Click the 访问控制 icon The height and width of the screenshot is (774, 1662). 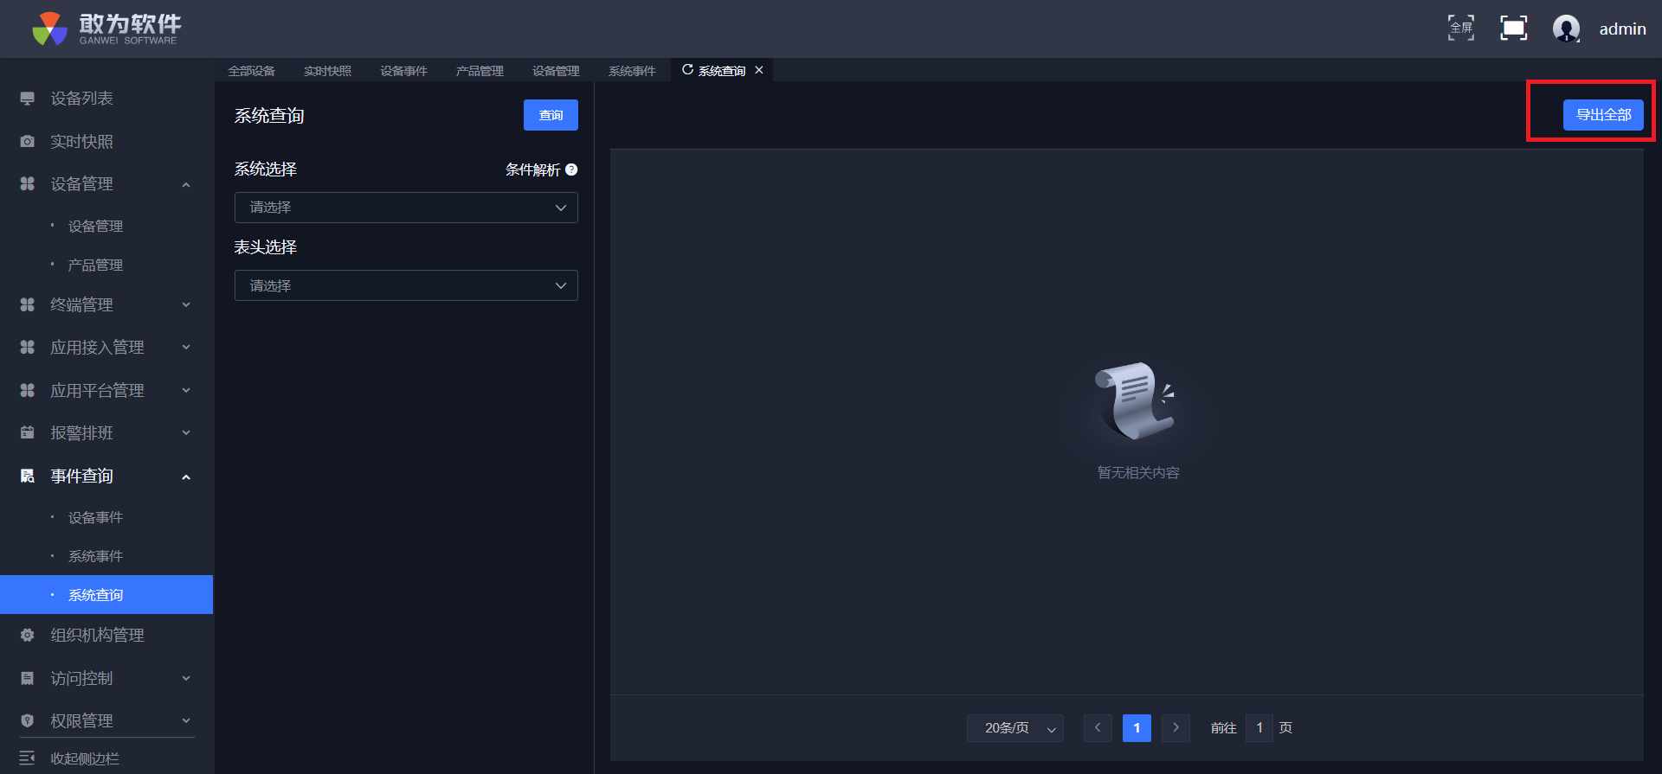(28, 678)
